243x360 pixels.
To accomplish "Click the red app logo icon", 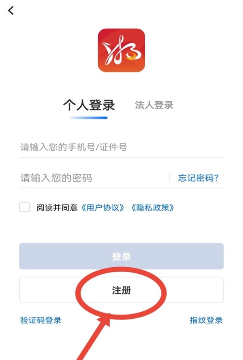I will point(121,50).
